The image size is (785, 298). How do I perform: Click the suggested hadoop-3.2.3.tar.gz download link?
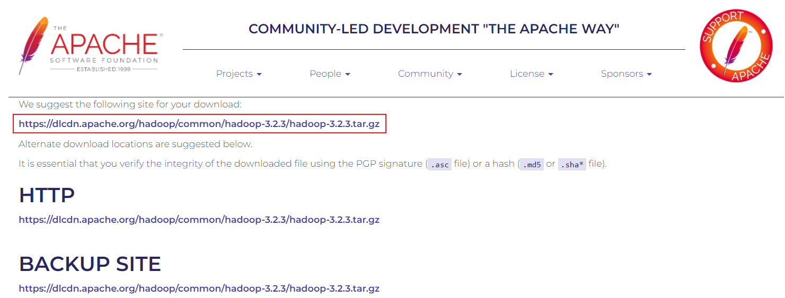[x=199, y=124]
